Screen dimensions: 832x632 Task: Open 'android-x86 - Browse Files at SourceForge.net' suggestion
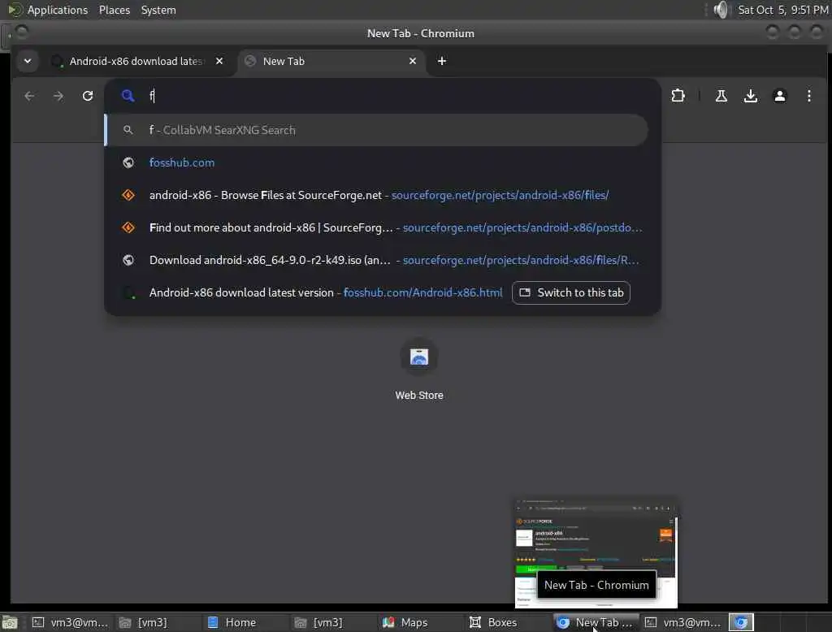(x=375, y=195)
